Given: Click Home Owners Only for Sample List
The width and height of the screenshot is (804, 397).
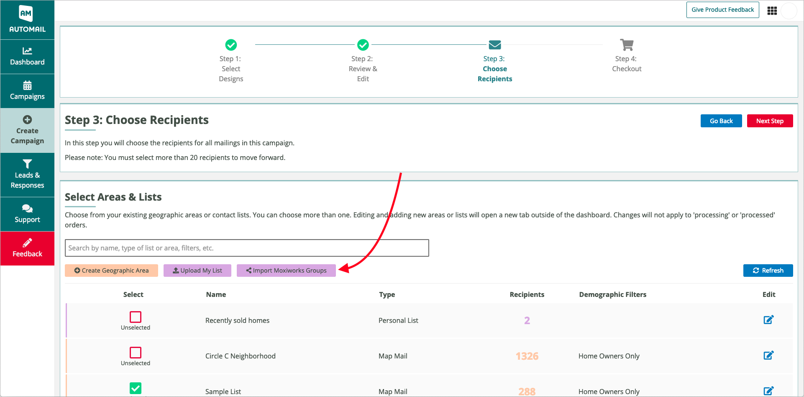Looking at the screenshot, I should click(x=609, y=392).
